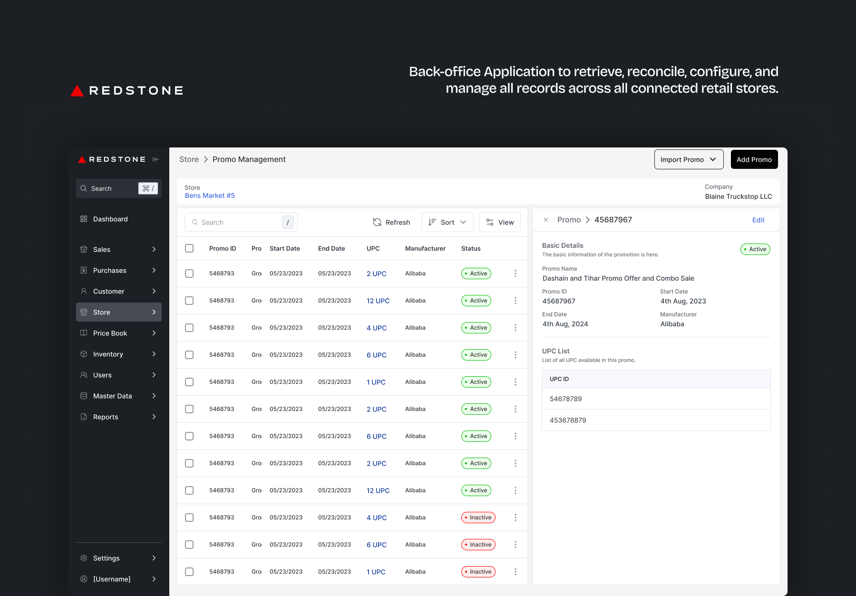Image resolution: width=856 pixels, height=596 pixels.
Task: Click the sidebar Search box
Action: point(119,188)
